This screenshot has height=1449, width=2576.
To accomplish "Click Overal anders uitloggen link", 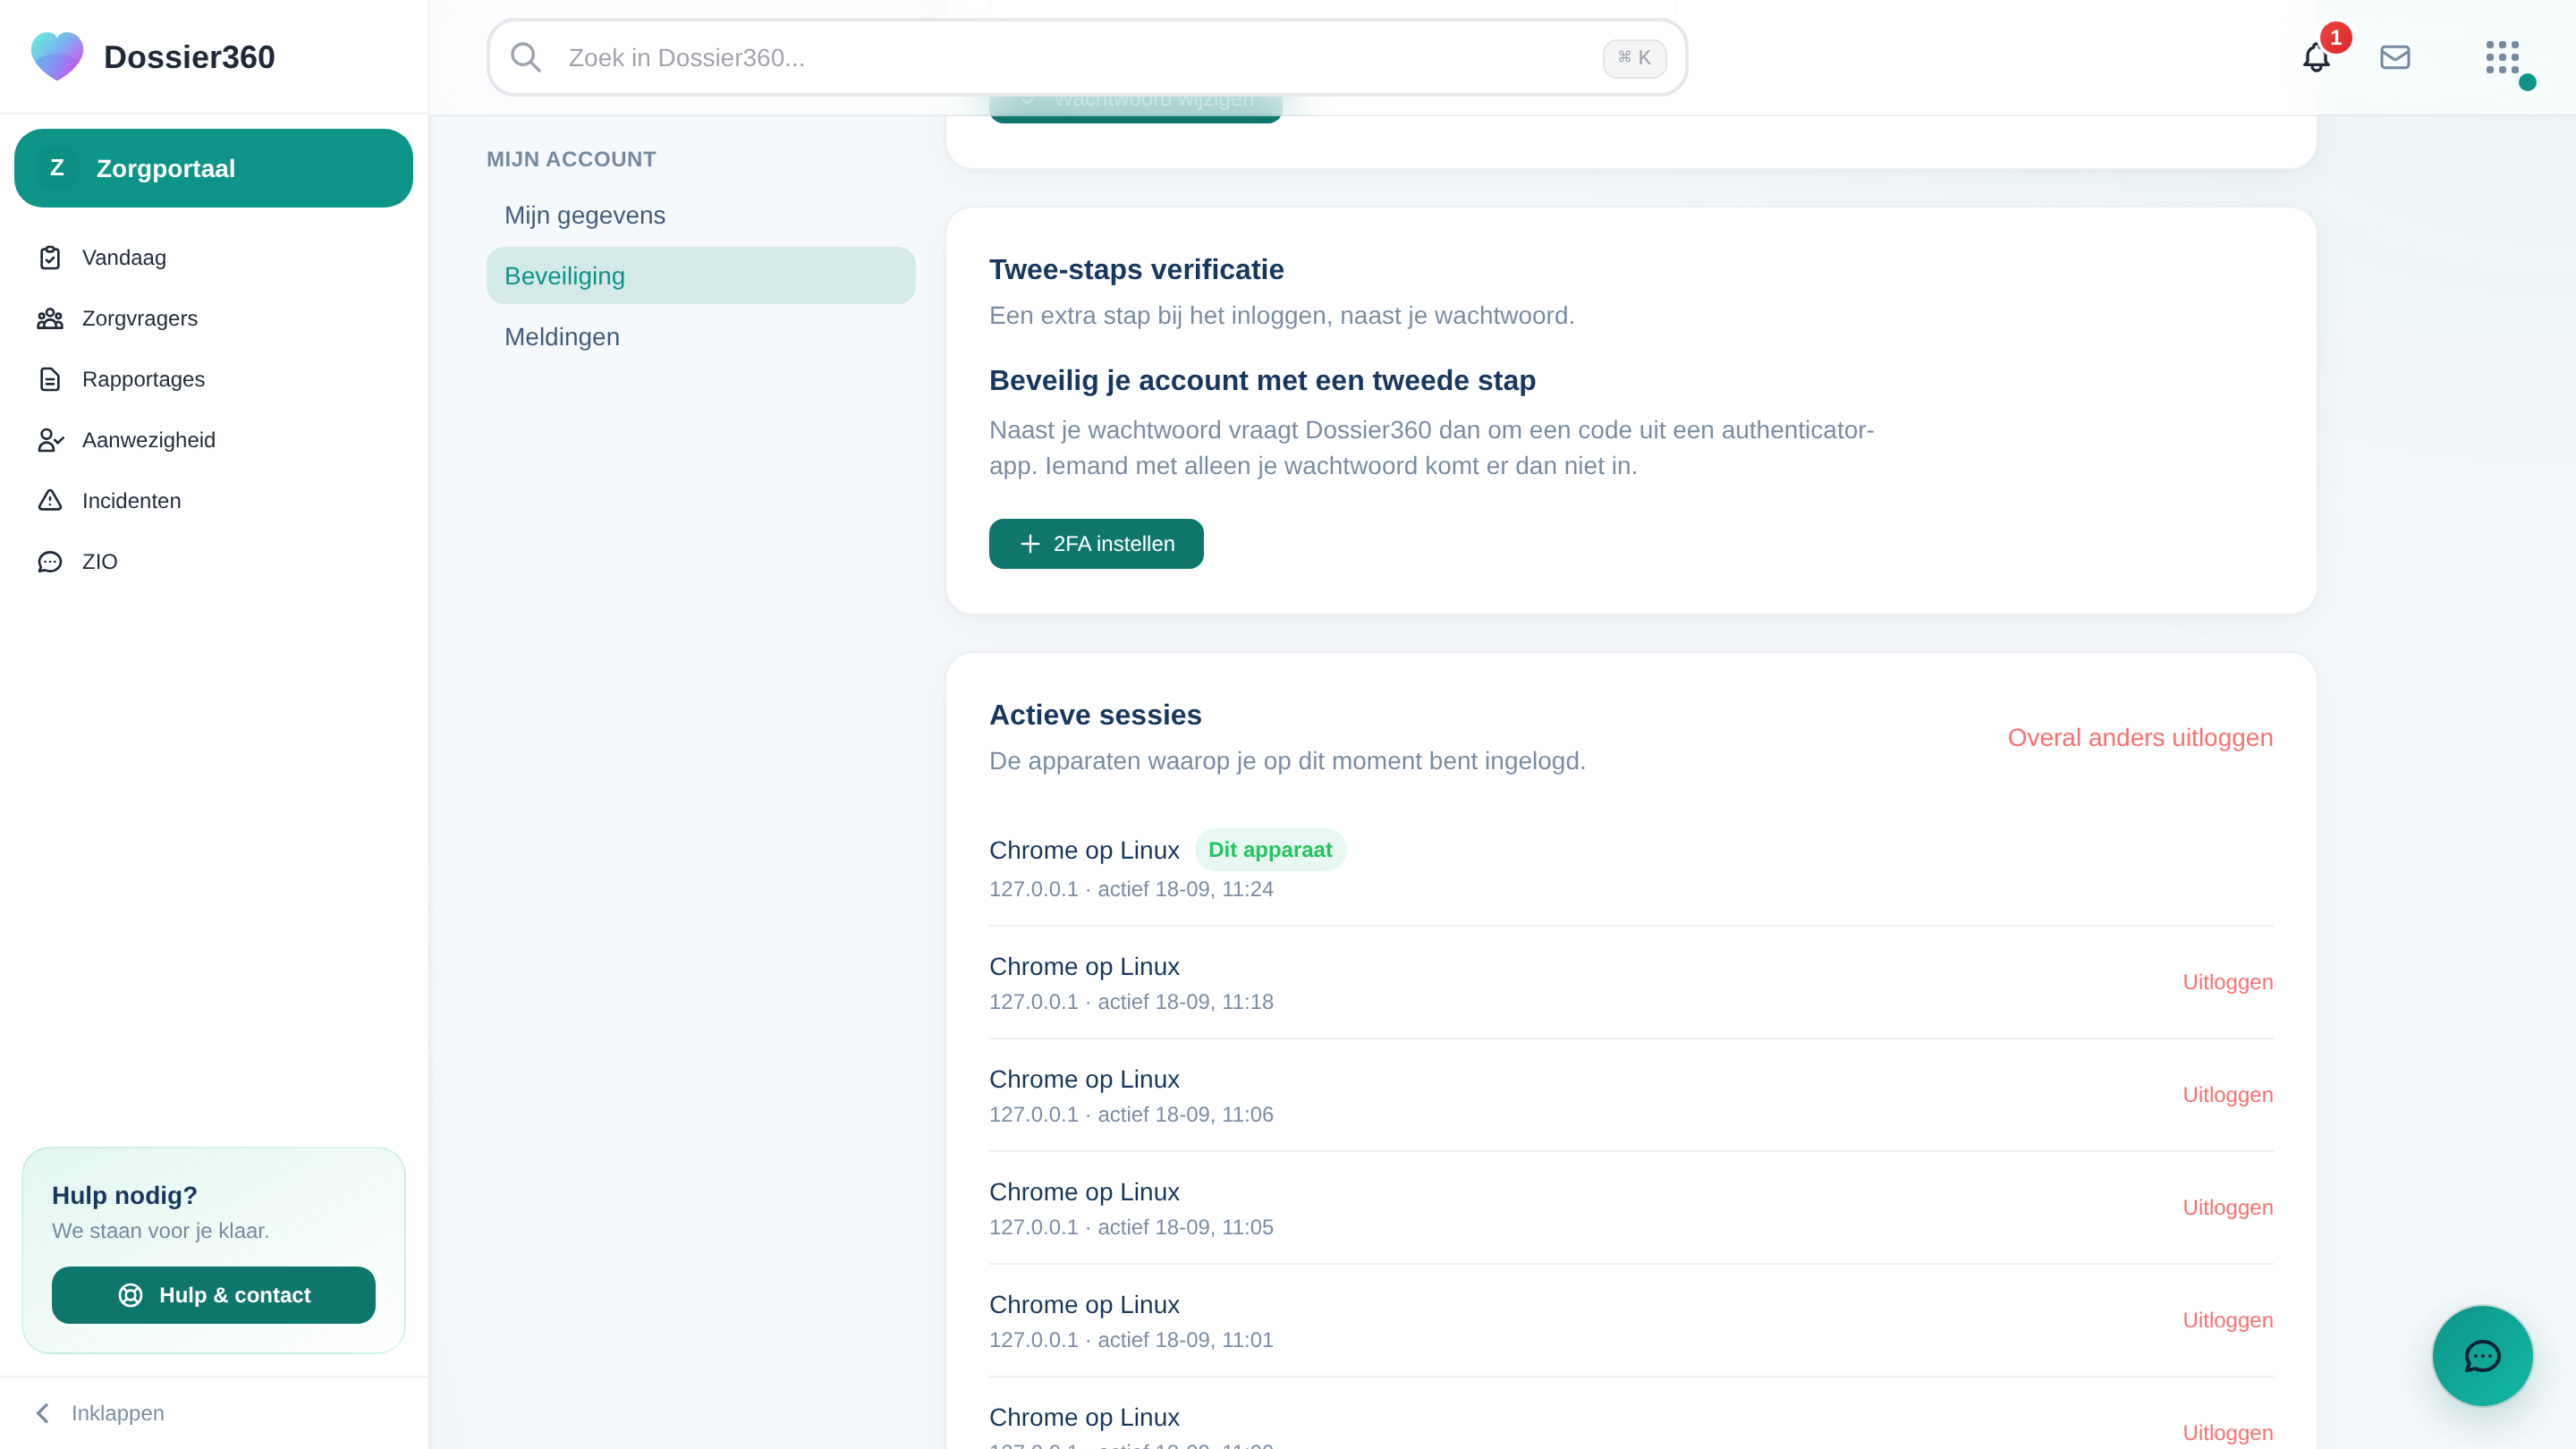I will 2140,738.
